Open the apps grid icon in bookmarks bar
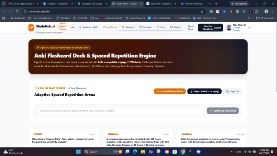 click(3, 18)
